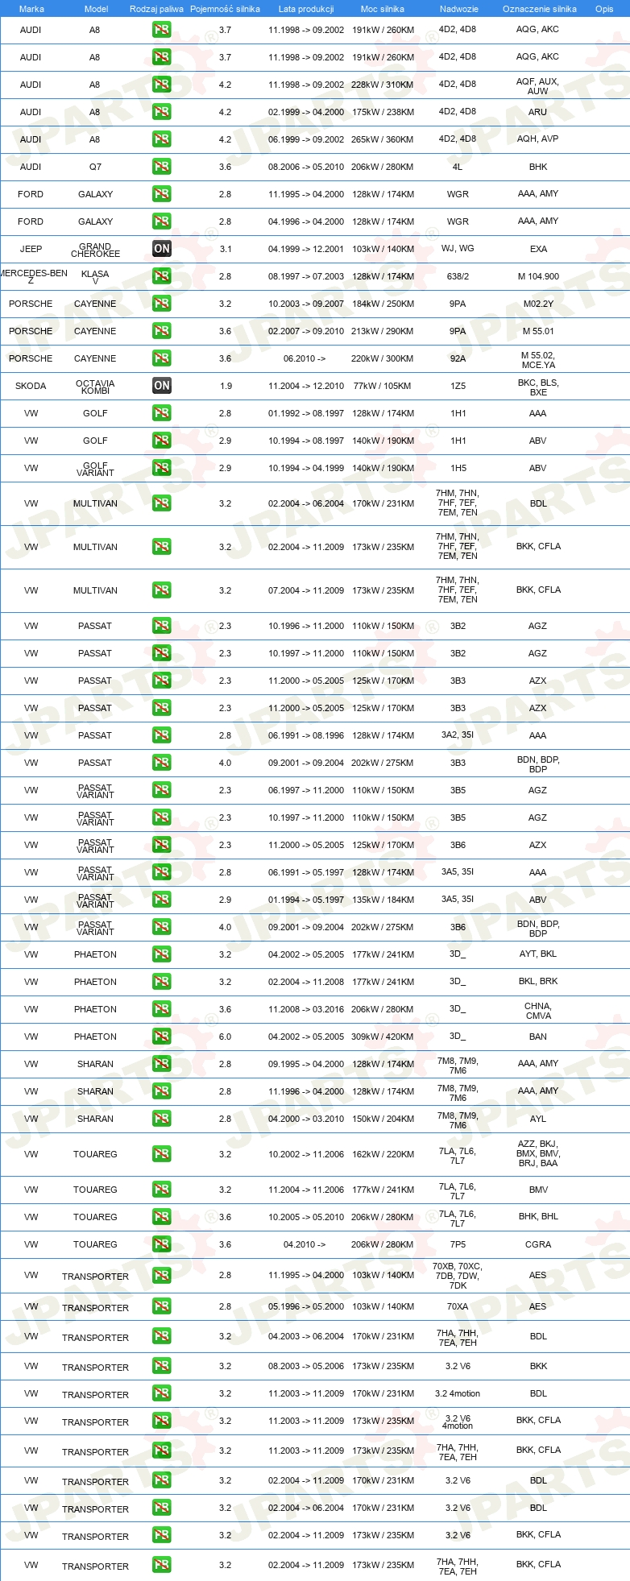Click engine code CGRA
The width and height of the screenshot is (630, 1581).
tap(538, 1244)
